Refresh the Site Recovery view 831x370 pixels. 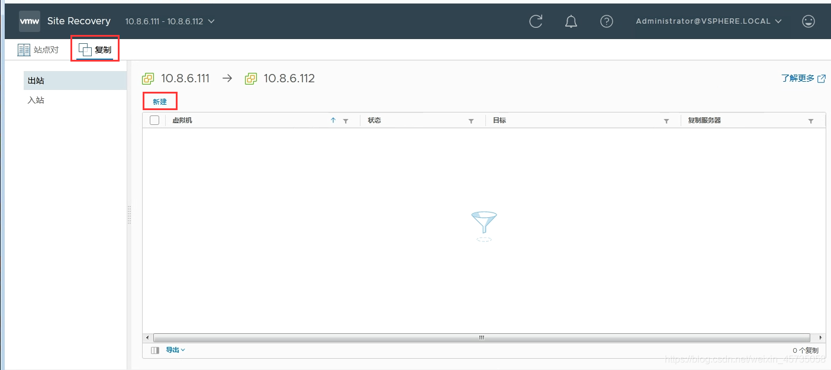pos(536,21)
